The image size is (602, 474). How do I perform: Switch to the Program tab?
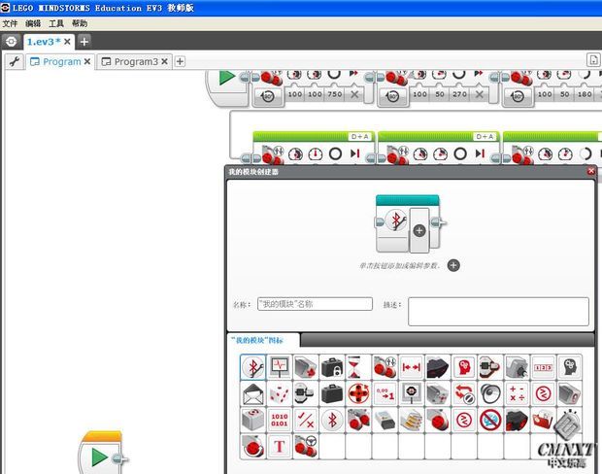[60, 61]
